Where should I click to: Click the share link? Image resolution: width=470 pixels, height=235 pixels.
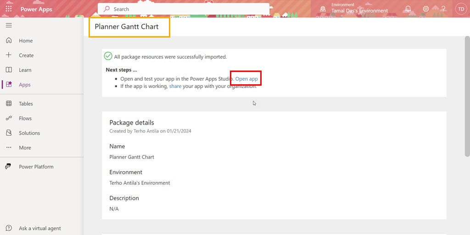click(x=175, y=86)
